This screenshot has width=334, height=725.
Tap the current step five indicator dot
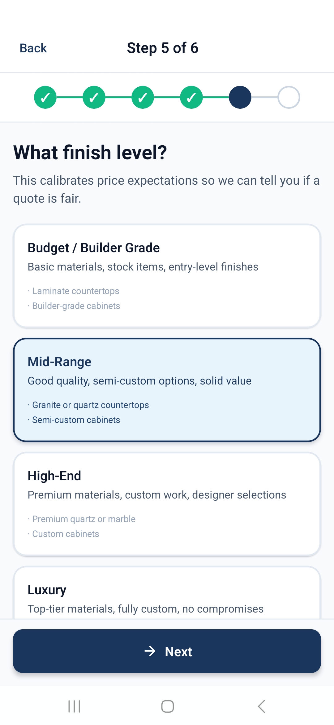click(240, 97)
